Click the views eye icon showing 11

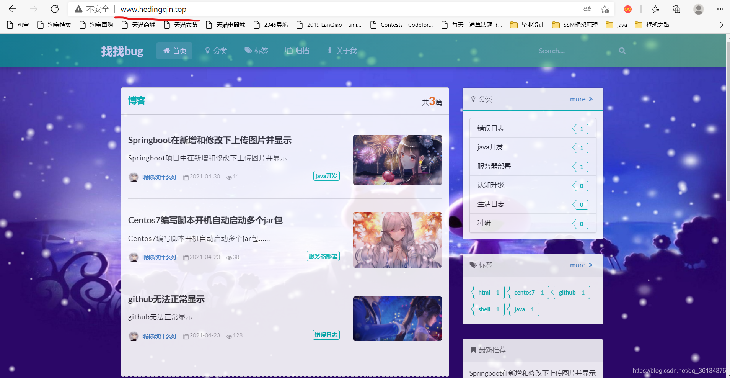229,177
